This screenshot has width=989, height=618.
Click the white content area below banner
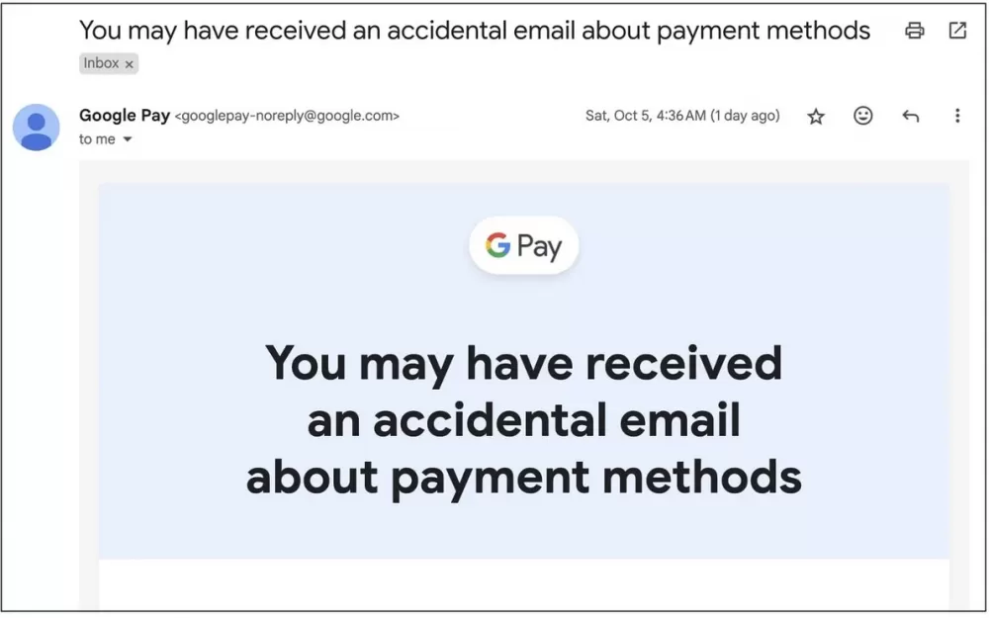point(523,583)
